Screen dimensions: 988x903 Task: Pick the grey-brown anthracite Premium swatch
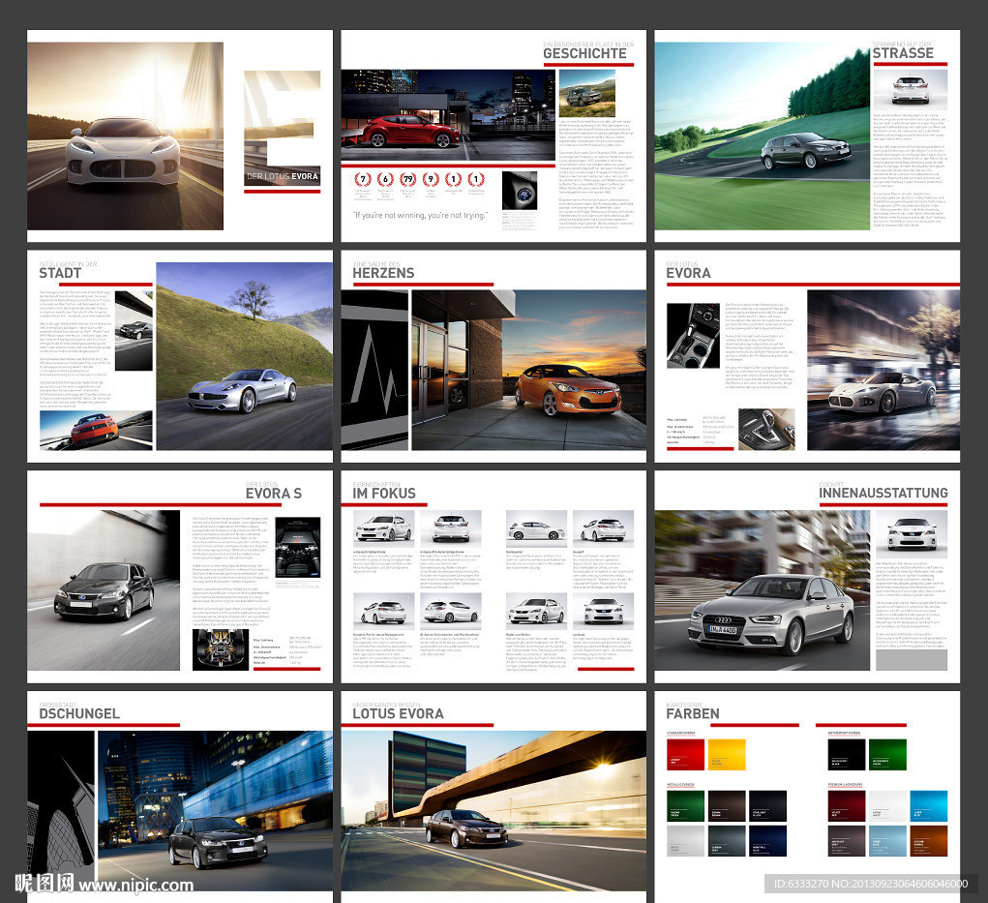[x=846, y=841]
